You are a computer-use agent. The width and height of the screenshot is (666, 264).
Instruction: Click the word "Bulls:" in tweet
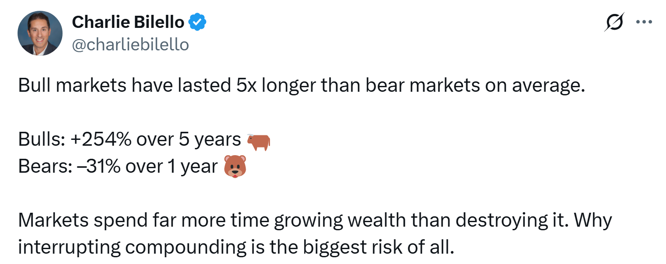coord(41,141)
